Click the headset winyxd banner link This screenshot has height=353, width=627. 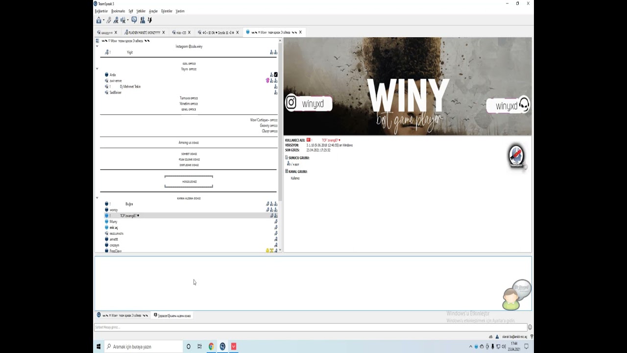pyautogui.click(x=508, y=105)
